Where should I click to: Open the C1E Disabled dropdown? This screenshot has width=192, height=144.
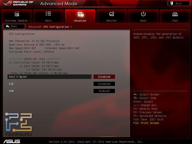click(x=104, y=84)
